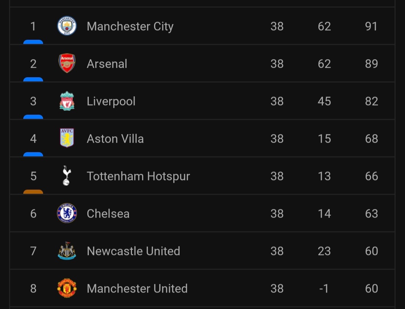This screenshot has height=309, width=405.
Task: Open the Aston Villa team name
Action: click(115, 139)
